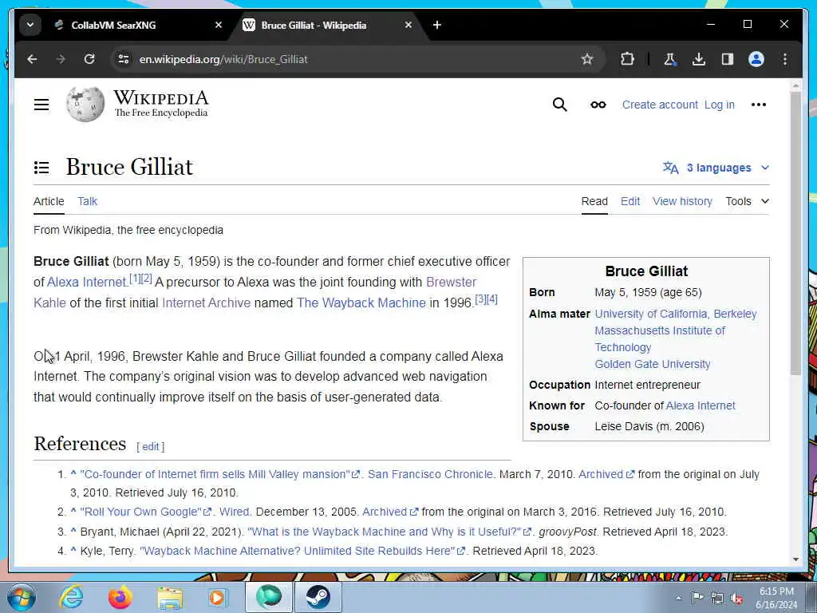Viewport: 817px width, 613px height.
Task: Open Wikipedia appearance glasses icon
Action: point(598,105)
